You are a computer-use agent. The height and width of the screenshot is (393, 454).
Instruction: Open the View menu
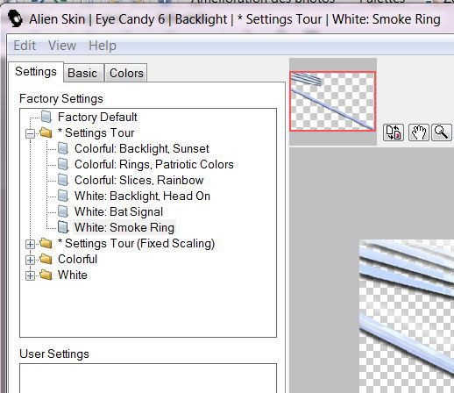tap(62, 46)
